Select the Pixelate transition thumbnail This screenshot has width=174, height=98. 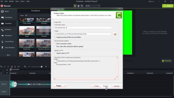[43, 30]
